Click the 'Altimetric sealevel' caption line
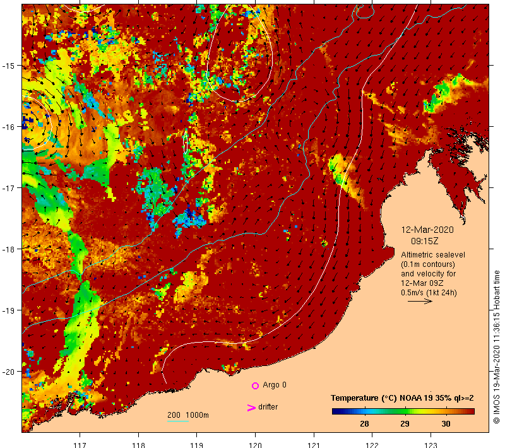 click(433, 254)
